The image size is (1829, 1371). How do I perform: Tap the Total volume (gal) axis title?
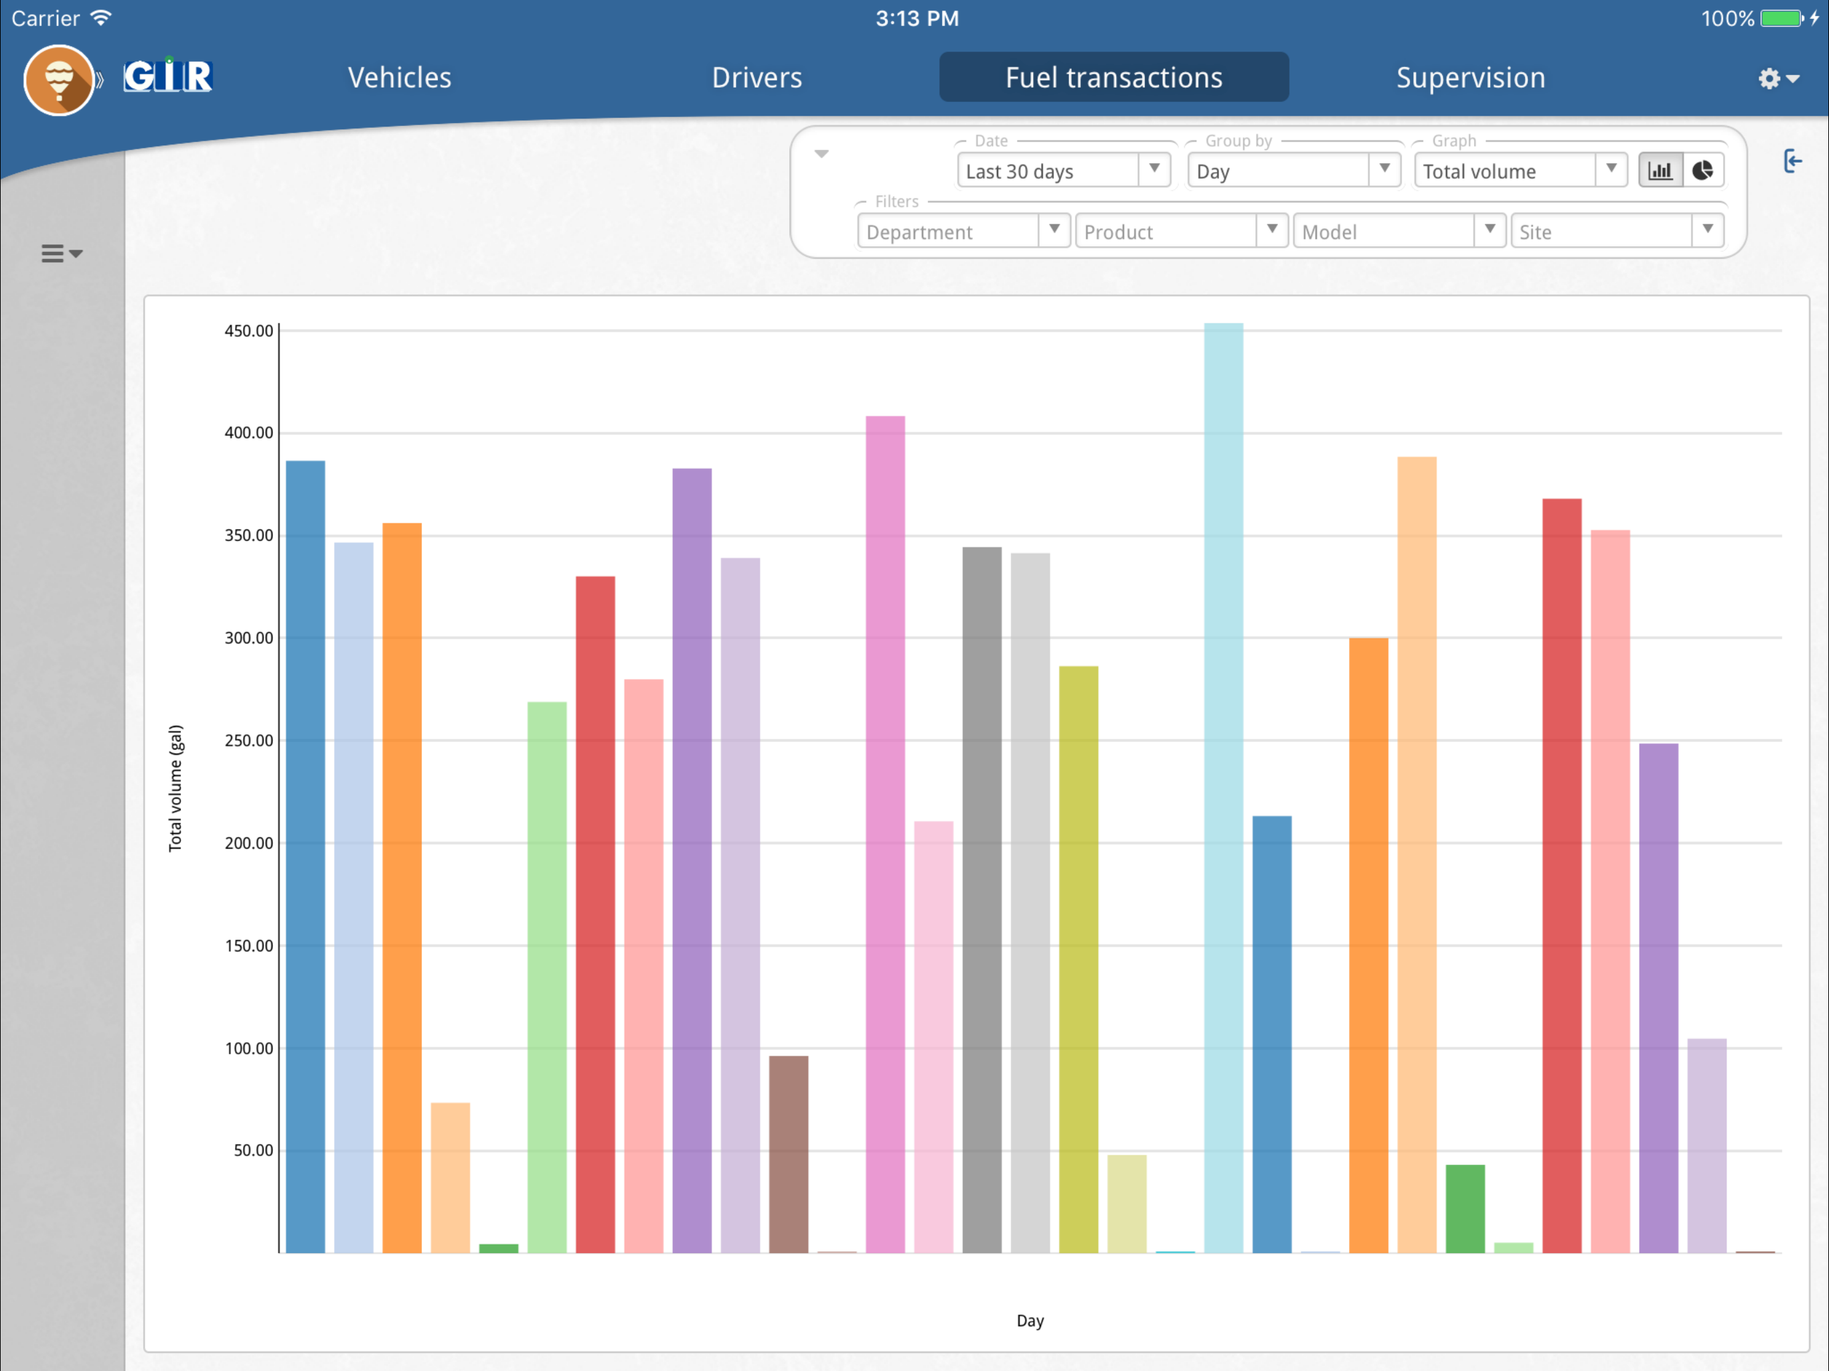[x=175, y=788]
